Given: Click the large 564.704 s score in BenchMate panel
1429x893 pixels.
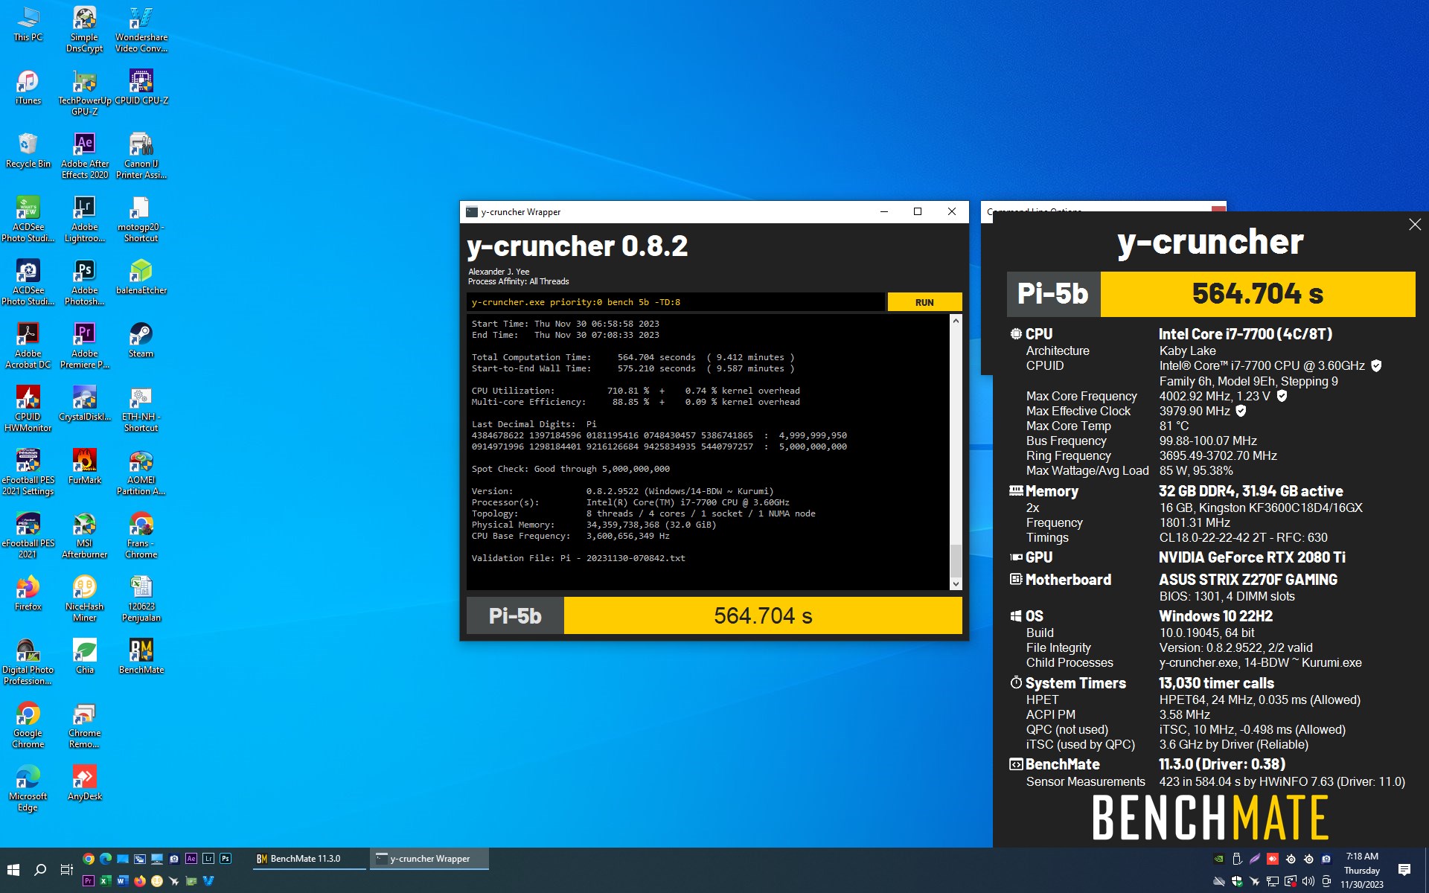Looking at the screenshot, I should point(1258,294).
